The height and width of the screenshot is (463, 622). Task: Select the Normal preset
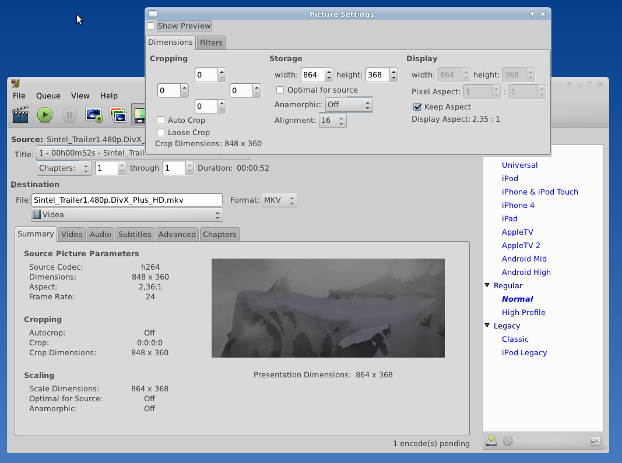coord(517,299)
